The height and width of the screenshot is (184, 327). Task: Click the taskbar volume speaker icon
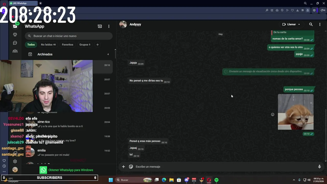click(309, 180)
